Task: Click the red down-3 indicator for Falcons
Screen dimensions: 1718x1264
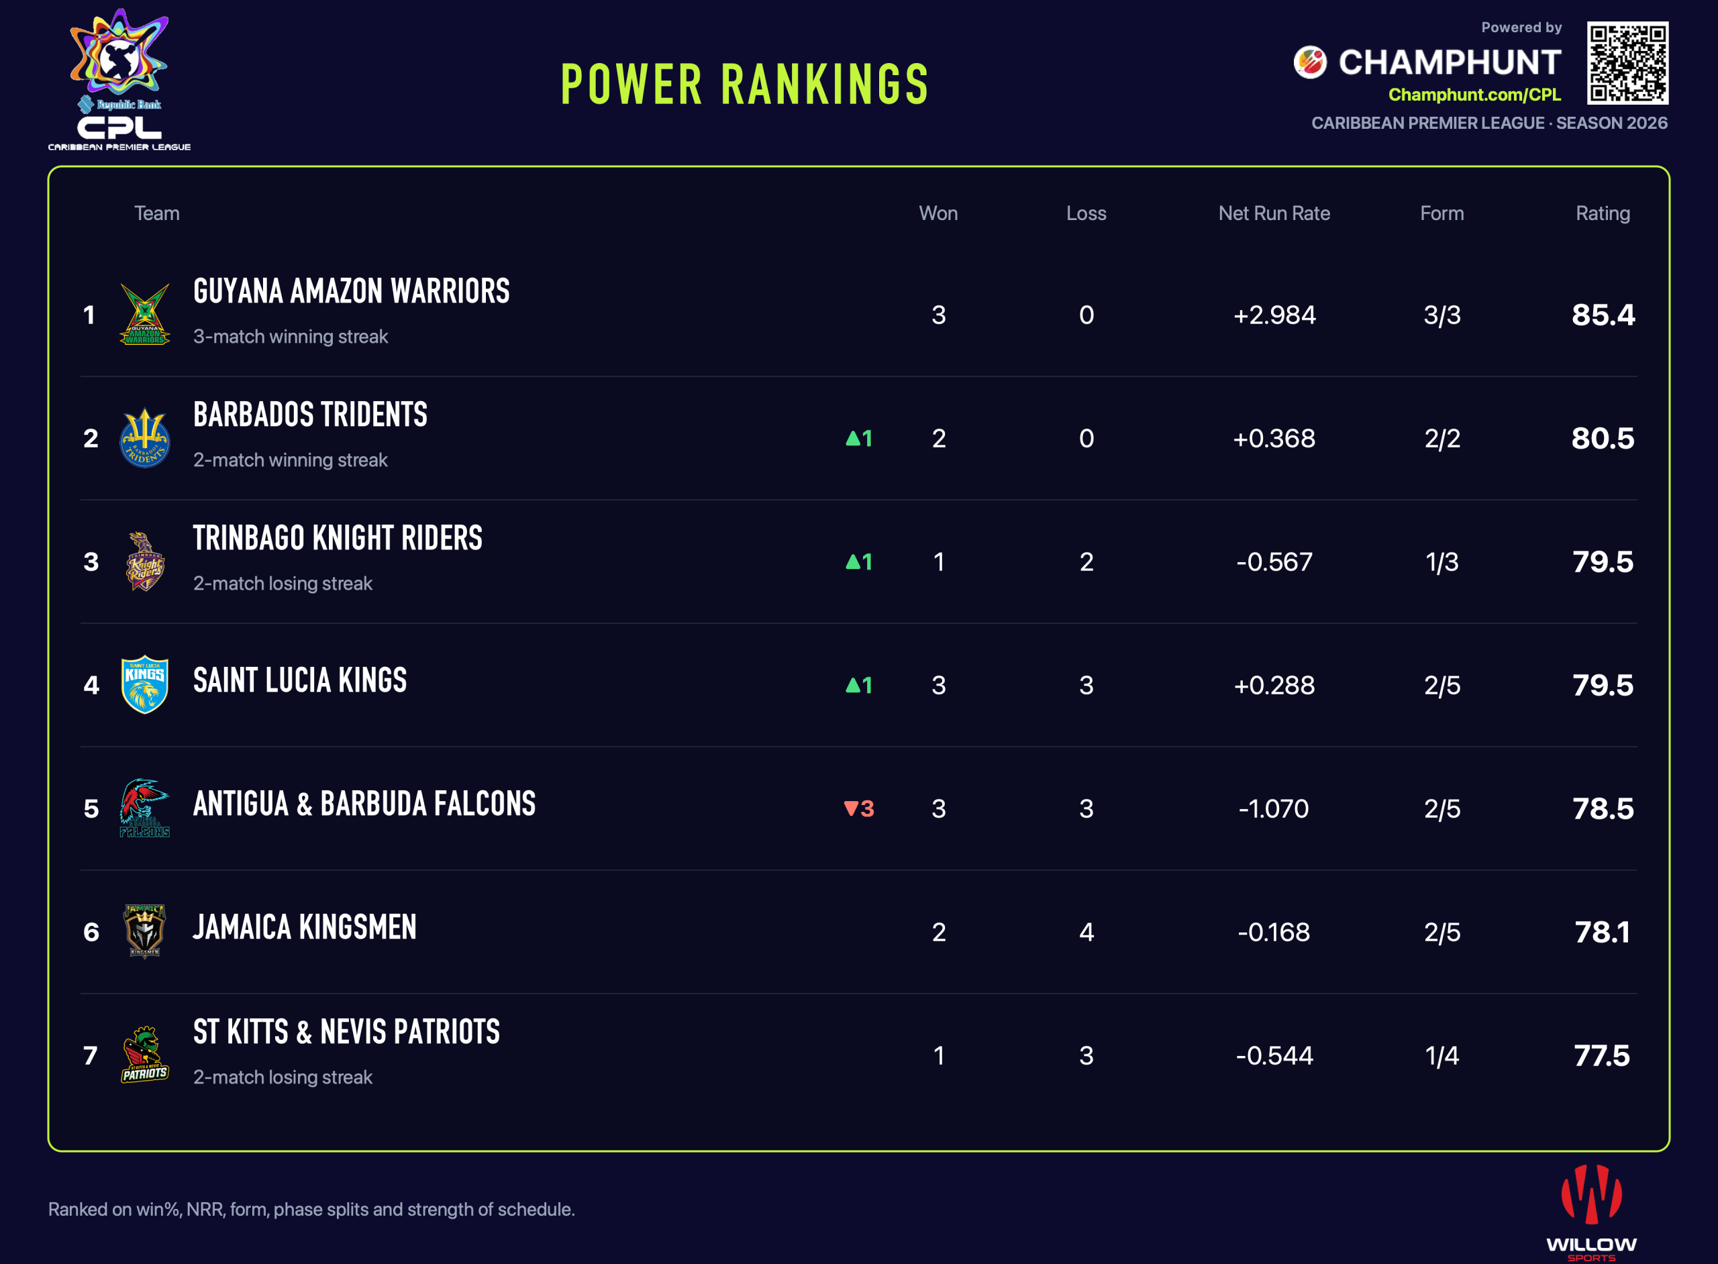Action: click(x=858, y=808)
